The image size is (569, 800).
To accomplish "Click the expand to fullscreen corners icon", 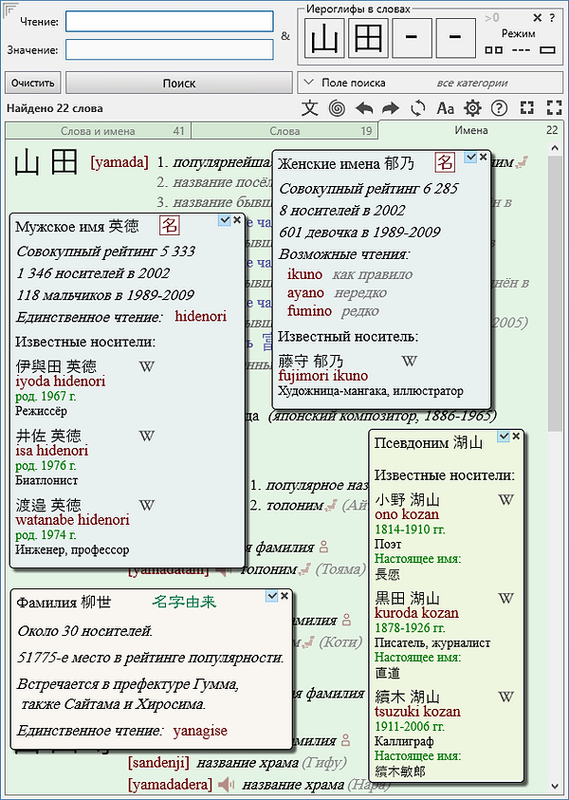I will point(554,107).
